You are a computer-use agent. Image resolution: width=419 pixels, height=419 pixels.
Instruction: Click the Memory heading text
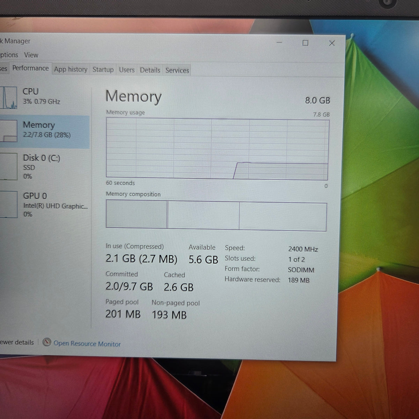point(133,96)
